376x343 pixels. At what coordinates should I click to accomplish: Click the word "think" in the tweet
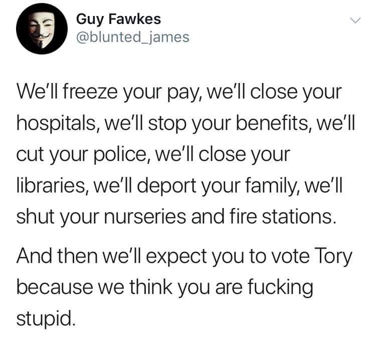[151, 286]
